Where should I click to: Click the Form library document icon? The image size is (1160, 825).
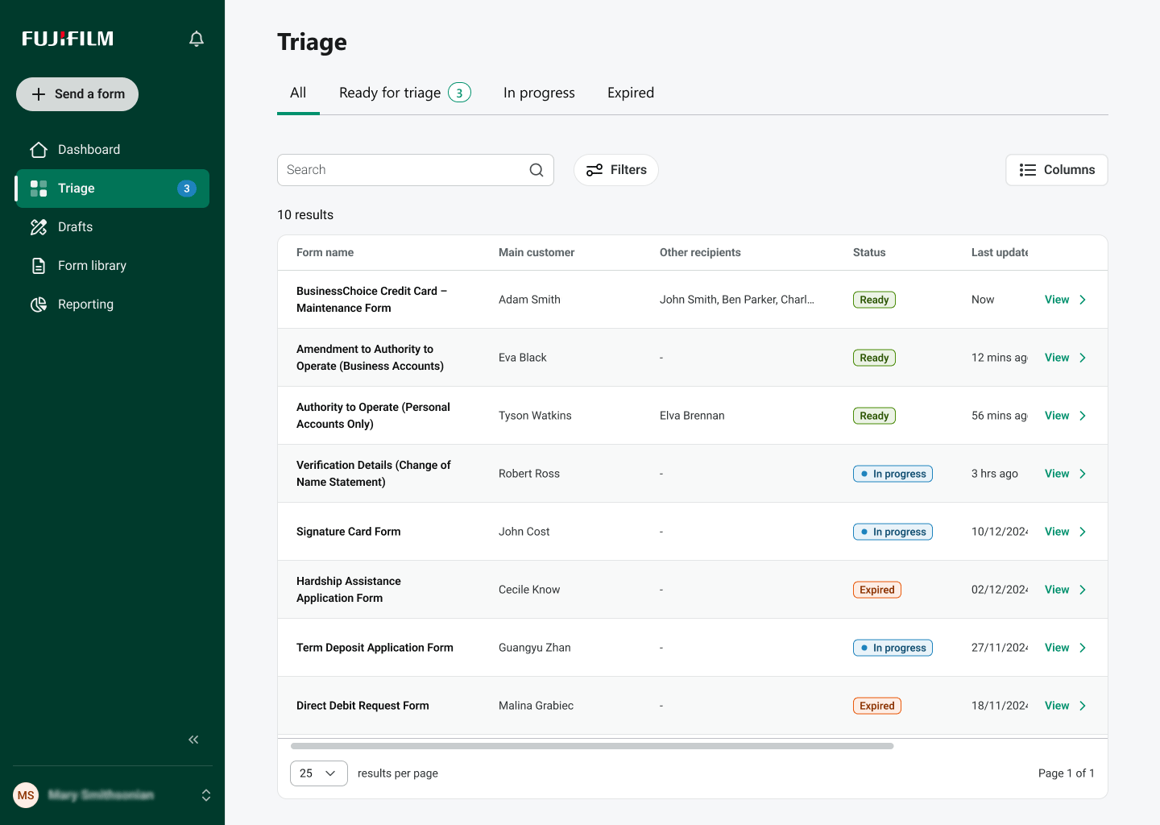point(38,265)
